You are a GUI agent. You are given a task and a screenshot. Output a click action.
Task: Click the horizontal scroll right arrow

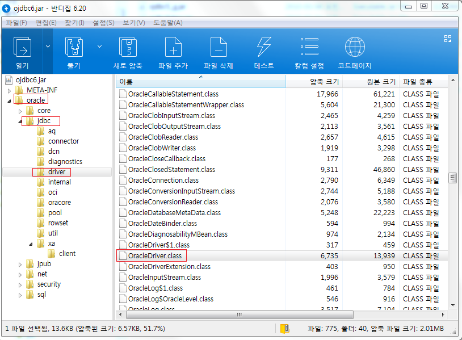click(443, 314)
